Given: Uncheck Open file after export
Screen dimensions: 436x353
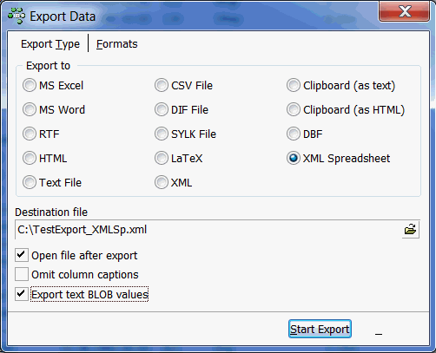Looking at the screenshot, I should point(22,255).
